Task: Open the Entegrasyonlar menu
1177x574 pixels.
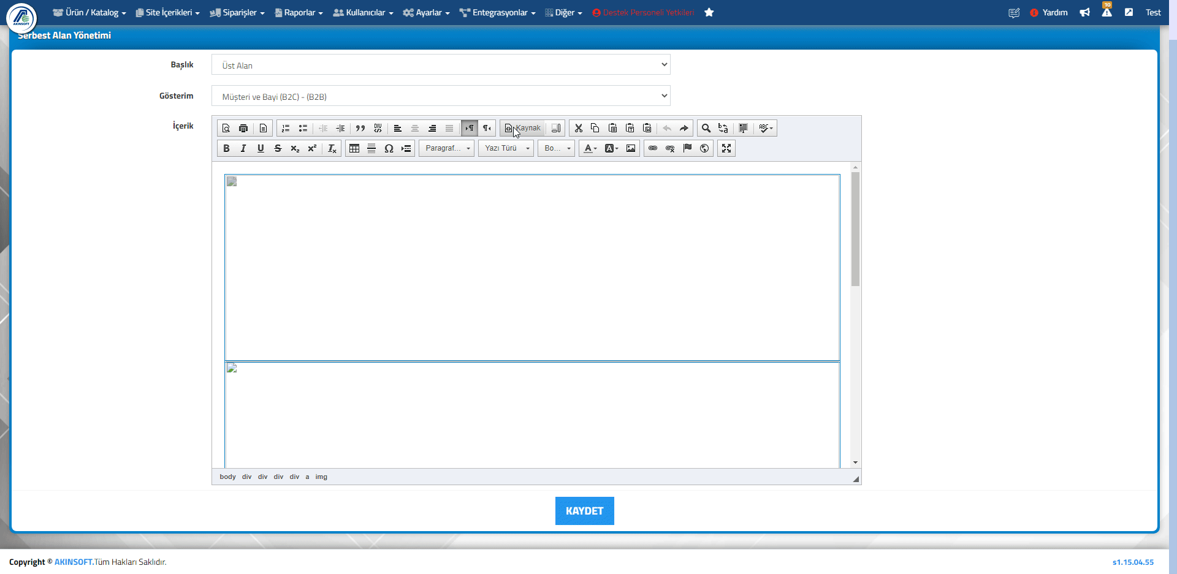Action: pyautogui.click(x=497, y=12)
